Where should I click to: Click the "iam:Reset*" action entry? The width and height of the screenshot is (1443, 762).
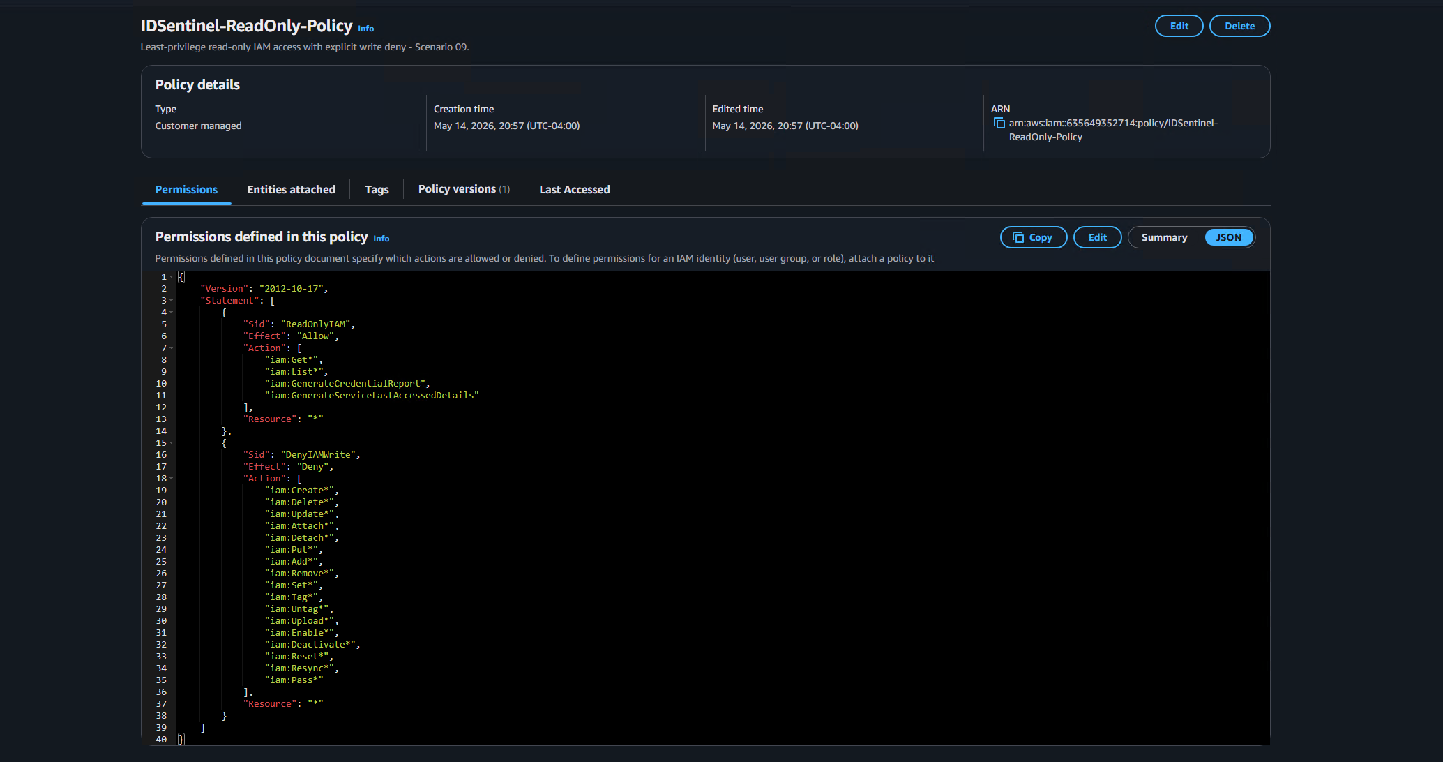[299, 657]
